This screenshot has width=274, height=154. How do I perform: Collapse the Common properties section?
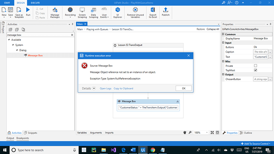click(x=223, y=34)
